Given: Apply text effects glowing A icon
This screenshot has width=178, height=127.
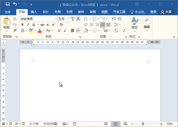Looking at the screenshot, I should click(x=23, y=30).
